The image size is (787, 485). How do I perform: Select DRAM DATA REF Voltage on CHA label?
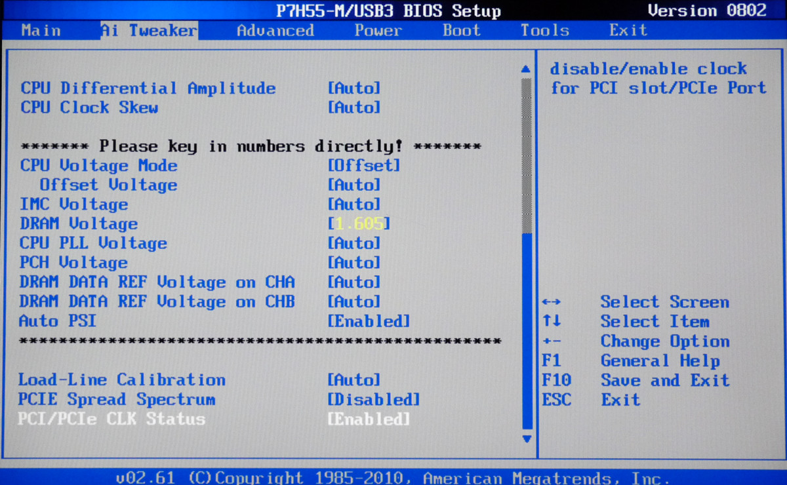click(157, 282)
